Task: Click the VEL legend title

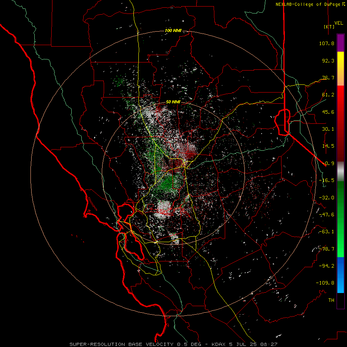Action: (339, 23)
